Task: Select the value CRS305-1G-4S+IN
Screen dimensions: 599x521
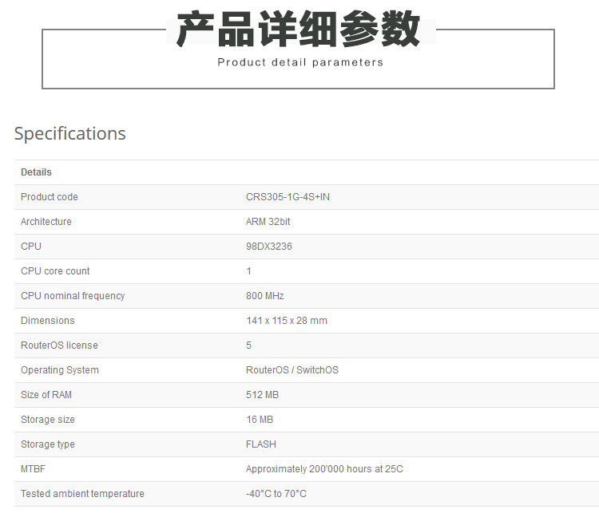Action: point(288,197)
